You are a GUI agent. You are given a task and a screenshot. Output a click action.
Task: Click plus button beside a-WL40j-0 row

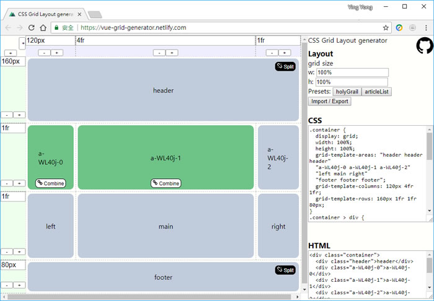tap(19, 183)
